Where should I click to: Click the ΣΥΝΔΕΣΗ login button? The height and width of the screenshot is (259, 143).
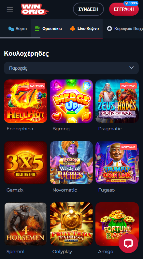pyautogui.click(x=88, y=9)
